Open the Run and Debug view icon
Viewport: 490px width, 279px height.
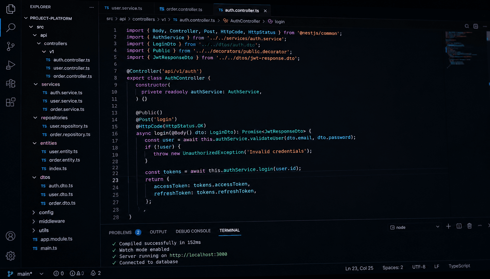11,65
